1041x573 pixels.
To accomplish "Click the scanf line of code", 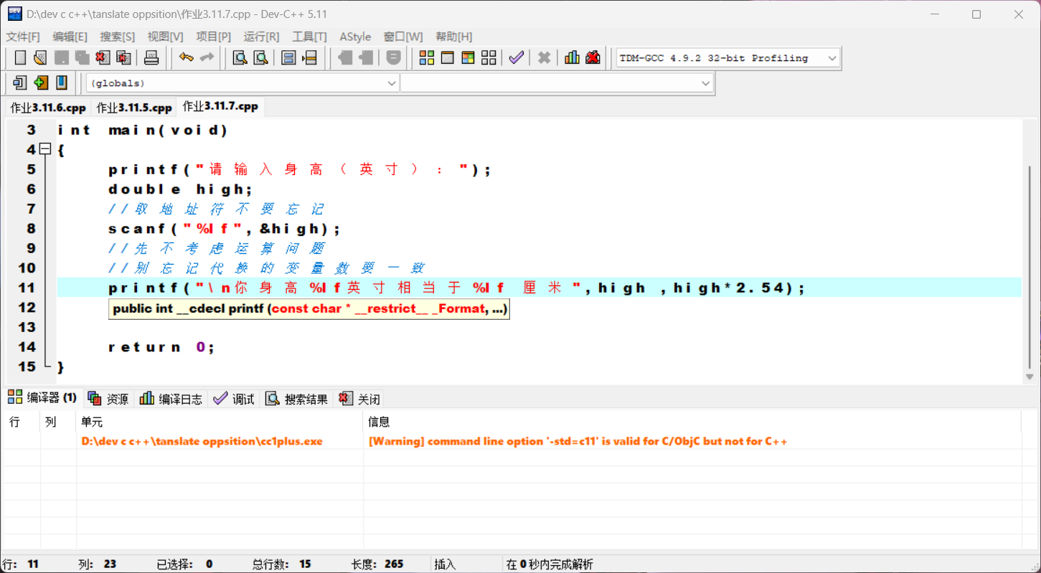I will (x=224, y=229).
